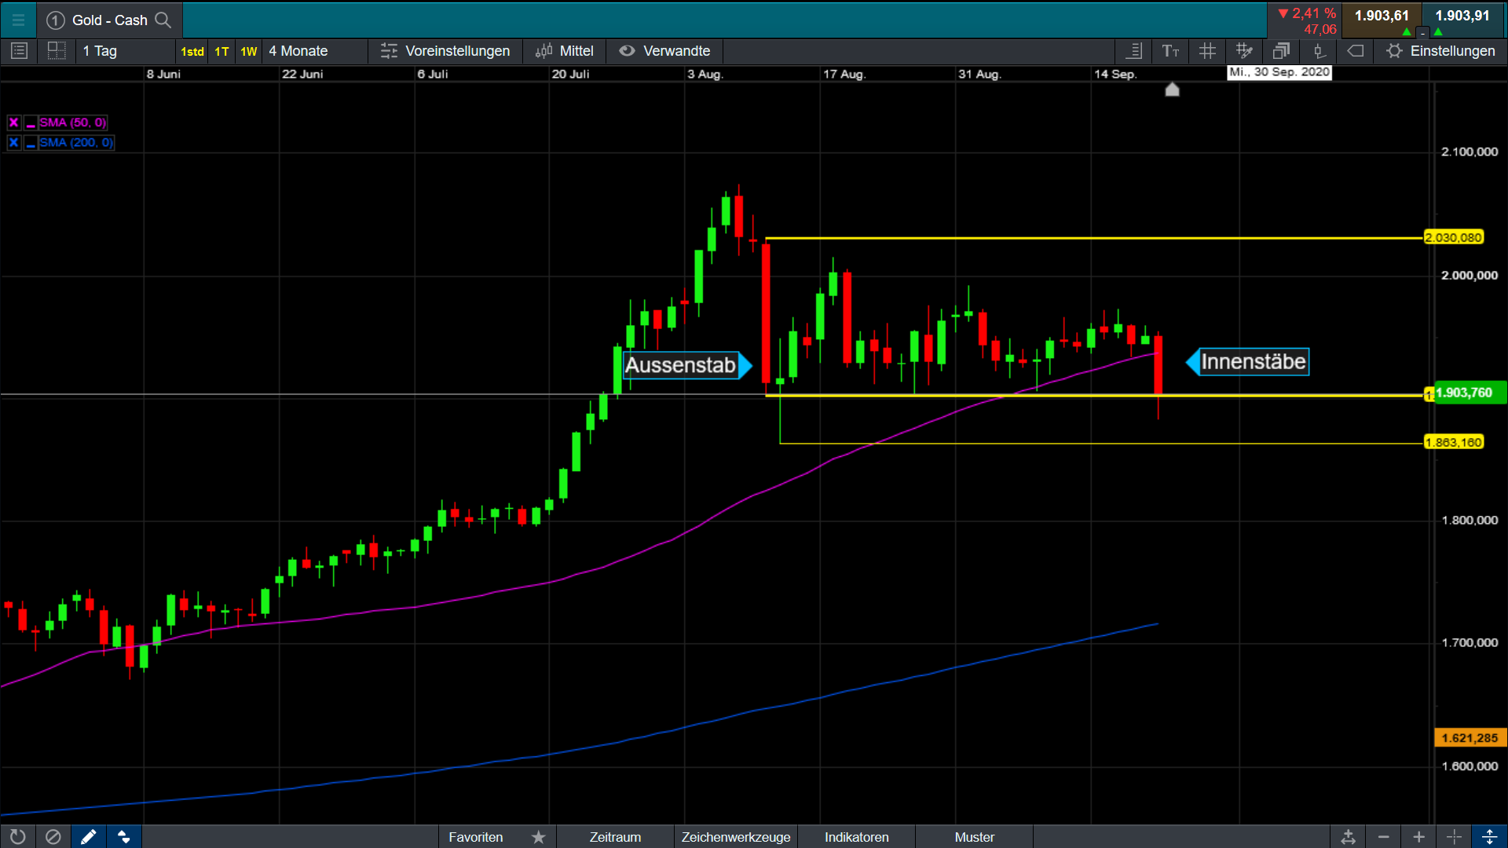This screenshot has height=848, width=1508.
Task: Click the price label tag icon
Action: click(x=1355, y=51)
